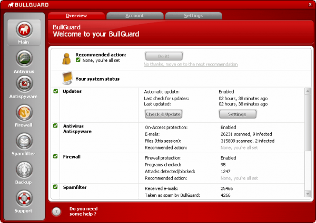Click the Check & Update button
This screenshot has width=316, height=223.
(163, 114)
